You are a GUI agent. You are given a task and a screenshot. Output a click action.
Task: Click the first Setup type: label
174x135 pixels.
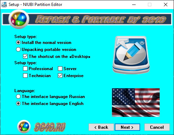click(x=25, y=37)
